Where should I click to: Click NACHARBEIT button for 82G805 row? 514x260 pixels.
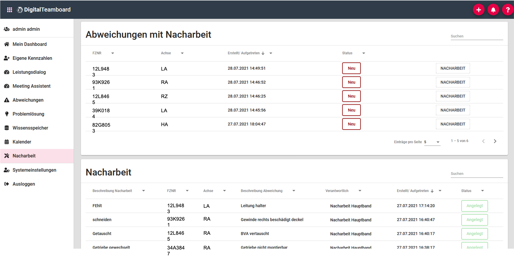[453, 124]
